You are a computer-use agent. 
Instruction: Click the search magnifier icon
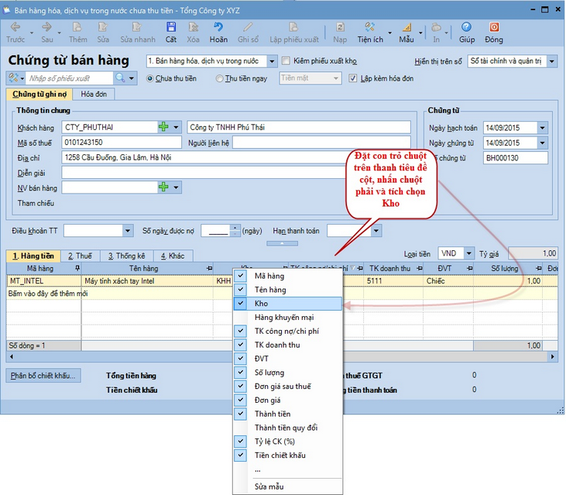(x=120, y=78)
